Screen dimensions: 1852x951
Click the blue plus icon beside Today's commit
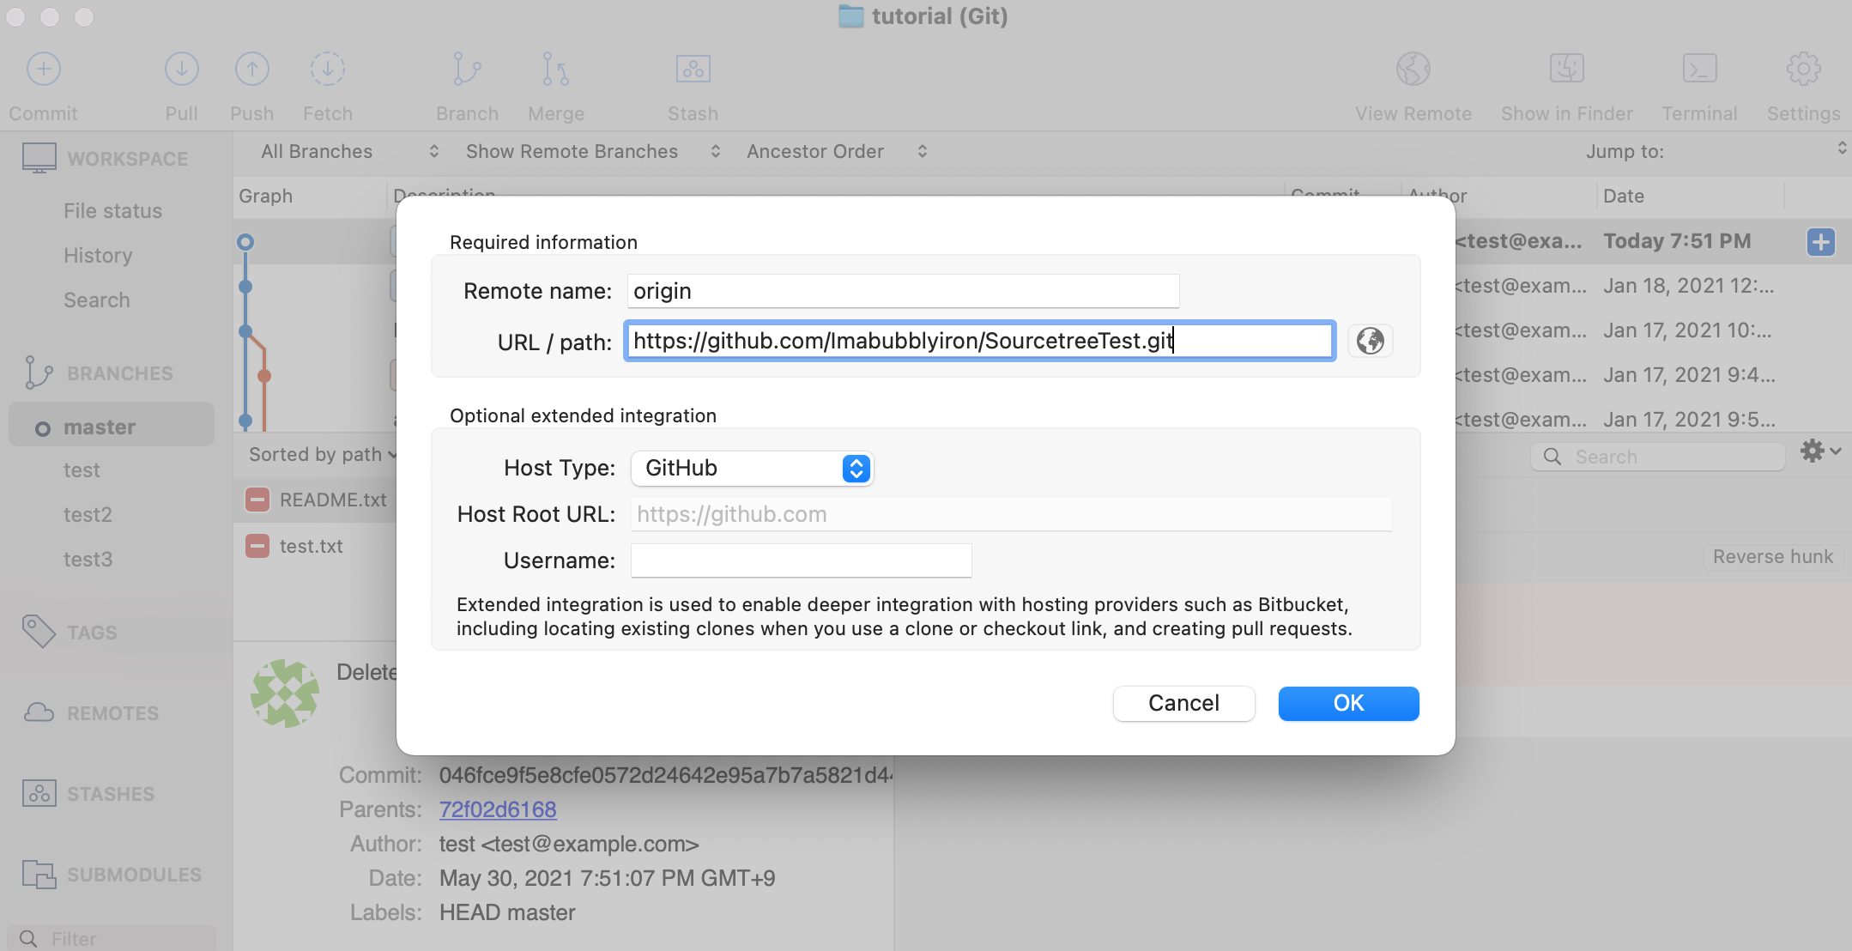(x=1820, y=242)
